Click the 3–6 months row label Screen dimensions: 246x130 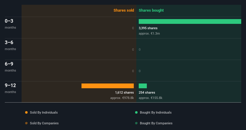tap(10, 45)
